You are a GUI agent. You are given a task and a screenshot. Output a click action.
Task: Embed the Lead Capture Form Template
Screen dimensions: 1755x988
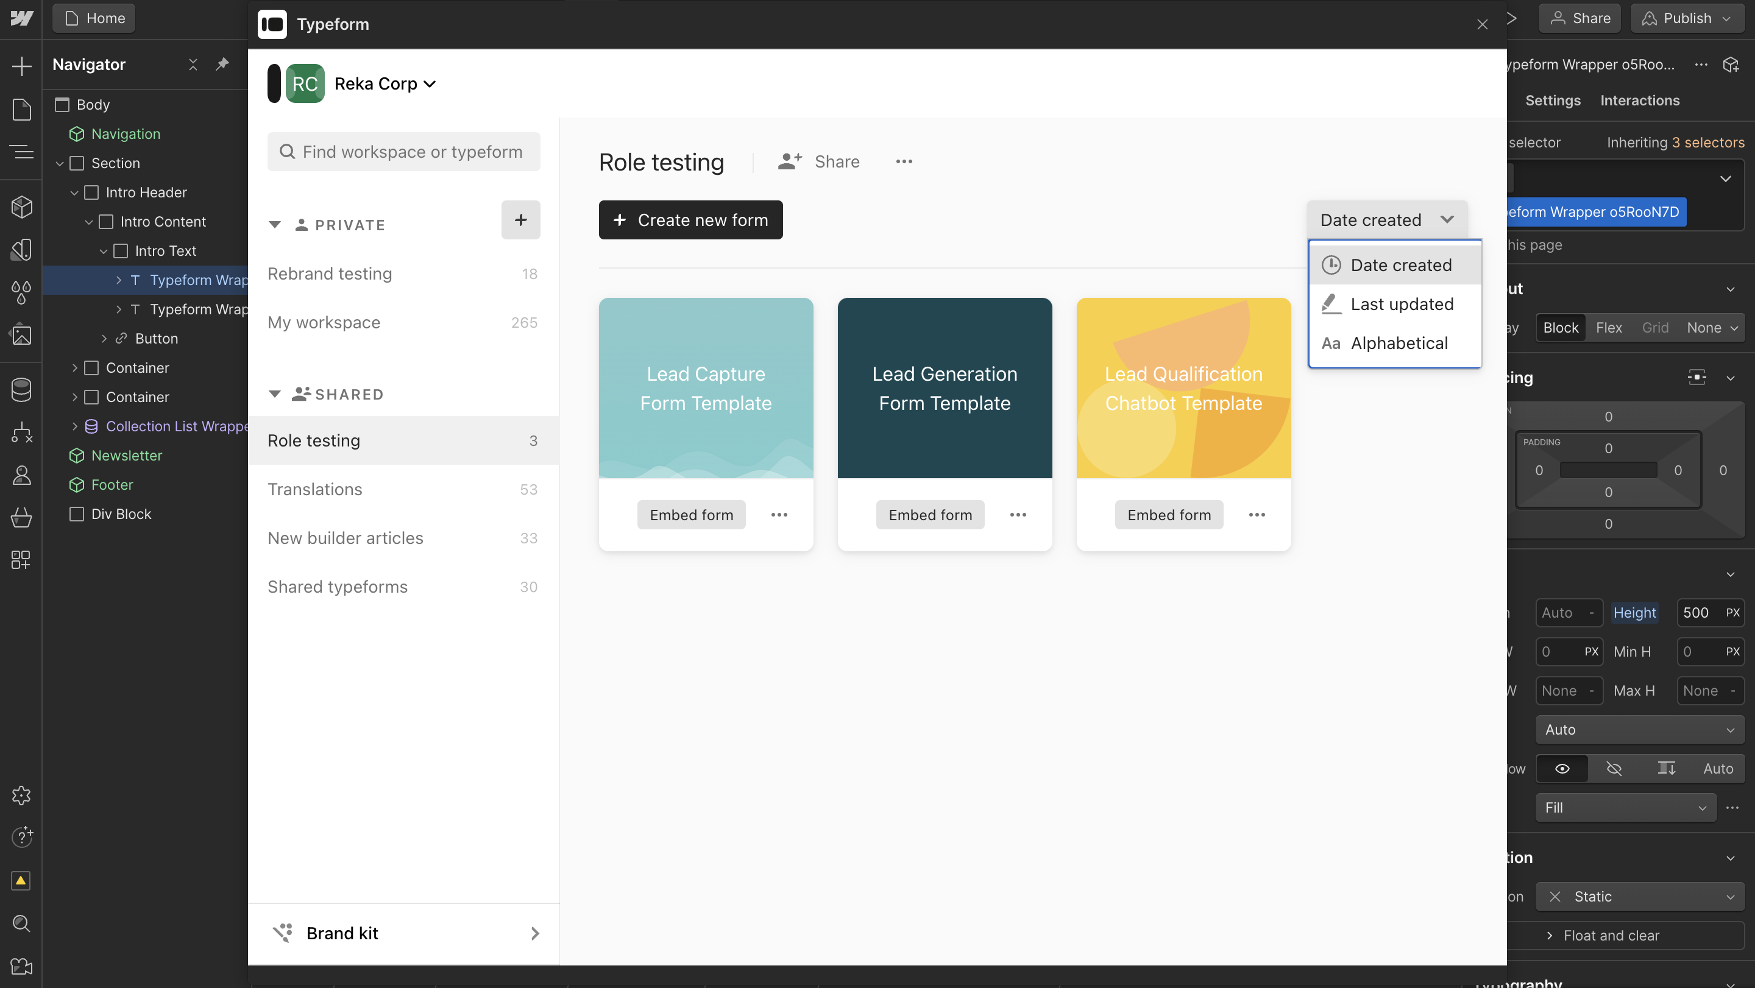point(691,515)
